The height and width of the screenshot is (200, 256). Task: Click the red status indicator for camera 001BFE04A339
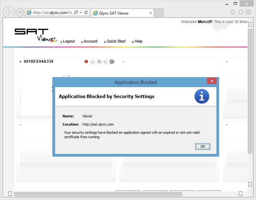(x=86, y=62)
